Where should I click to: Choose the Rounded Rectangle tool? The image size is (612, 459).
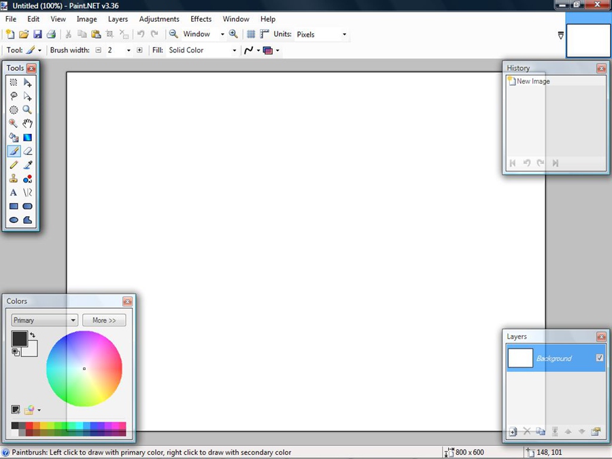pyautogui.click(x=28, y=206)
